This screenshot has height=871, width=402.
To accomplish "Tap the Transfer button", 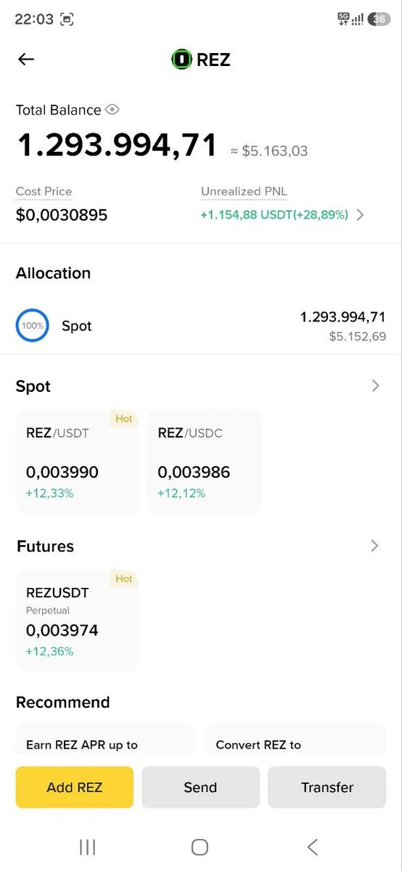I will [x=327, y=788].
